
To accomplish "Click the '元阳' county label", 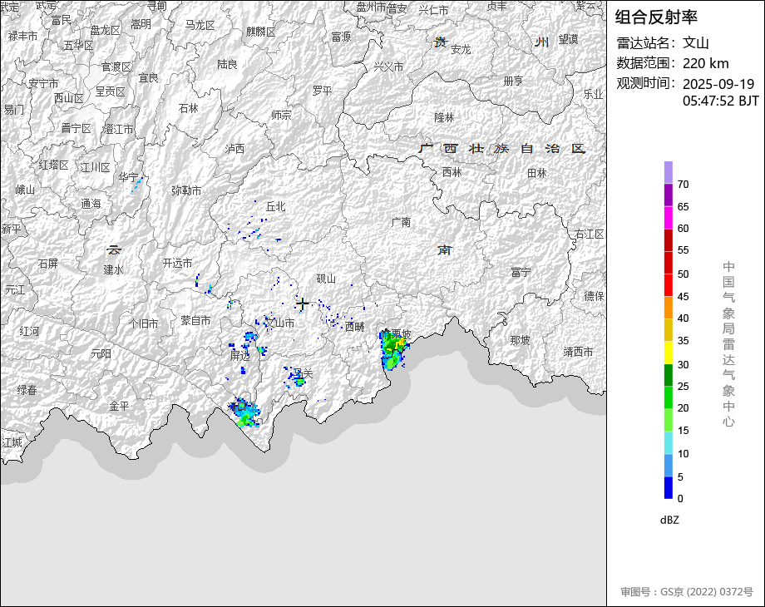I will point(101,353).
